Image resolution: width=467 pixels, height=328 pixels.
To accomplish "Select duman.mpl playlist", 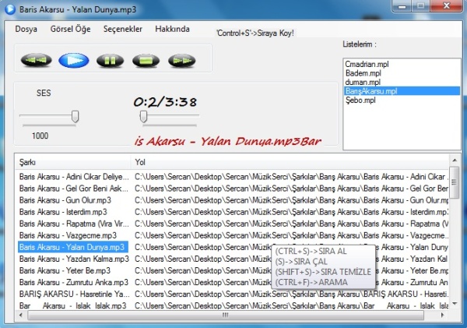I will click(363, 83).
